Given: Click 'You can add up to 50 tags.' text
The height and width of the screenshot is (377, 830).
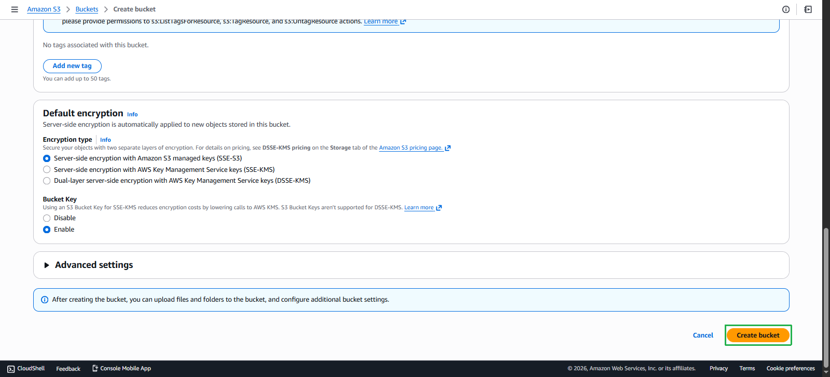Looking at the screenshot, I should 77,79.
